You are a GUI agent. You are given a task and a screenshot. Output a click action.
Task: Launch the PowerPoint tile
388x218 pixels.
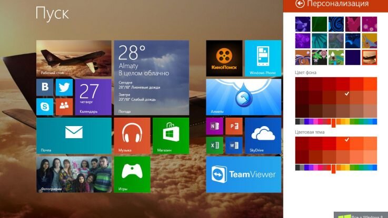tap(234, 126)
